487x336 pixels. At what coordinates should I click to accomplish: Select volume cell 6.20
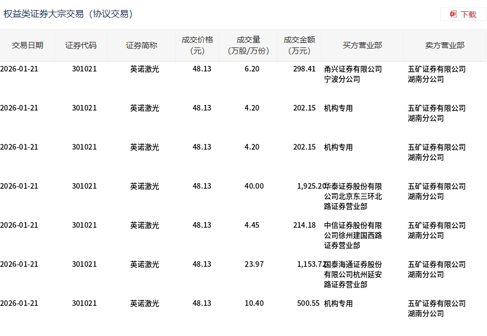[251, 69]
